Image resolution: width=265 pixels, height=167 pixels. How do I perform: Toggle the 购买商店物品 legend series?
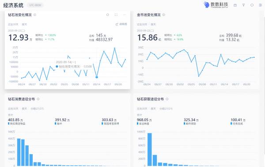(17, 124)
